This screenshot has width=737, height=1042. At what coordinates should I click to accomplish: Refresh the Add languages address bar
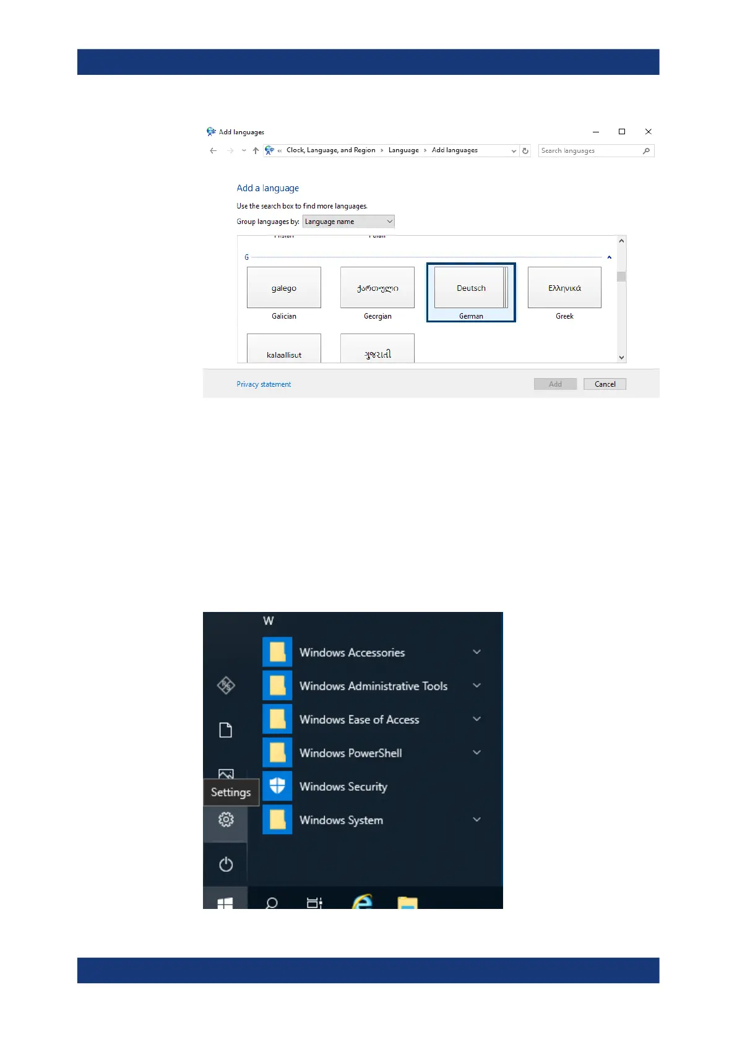[525, 150]
